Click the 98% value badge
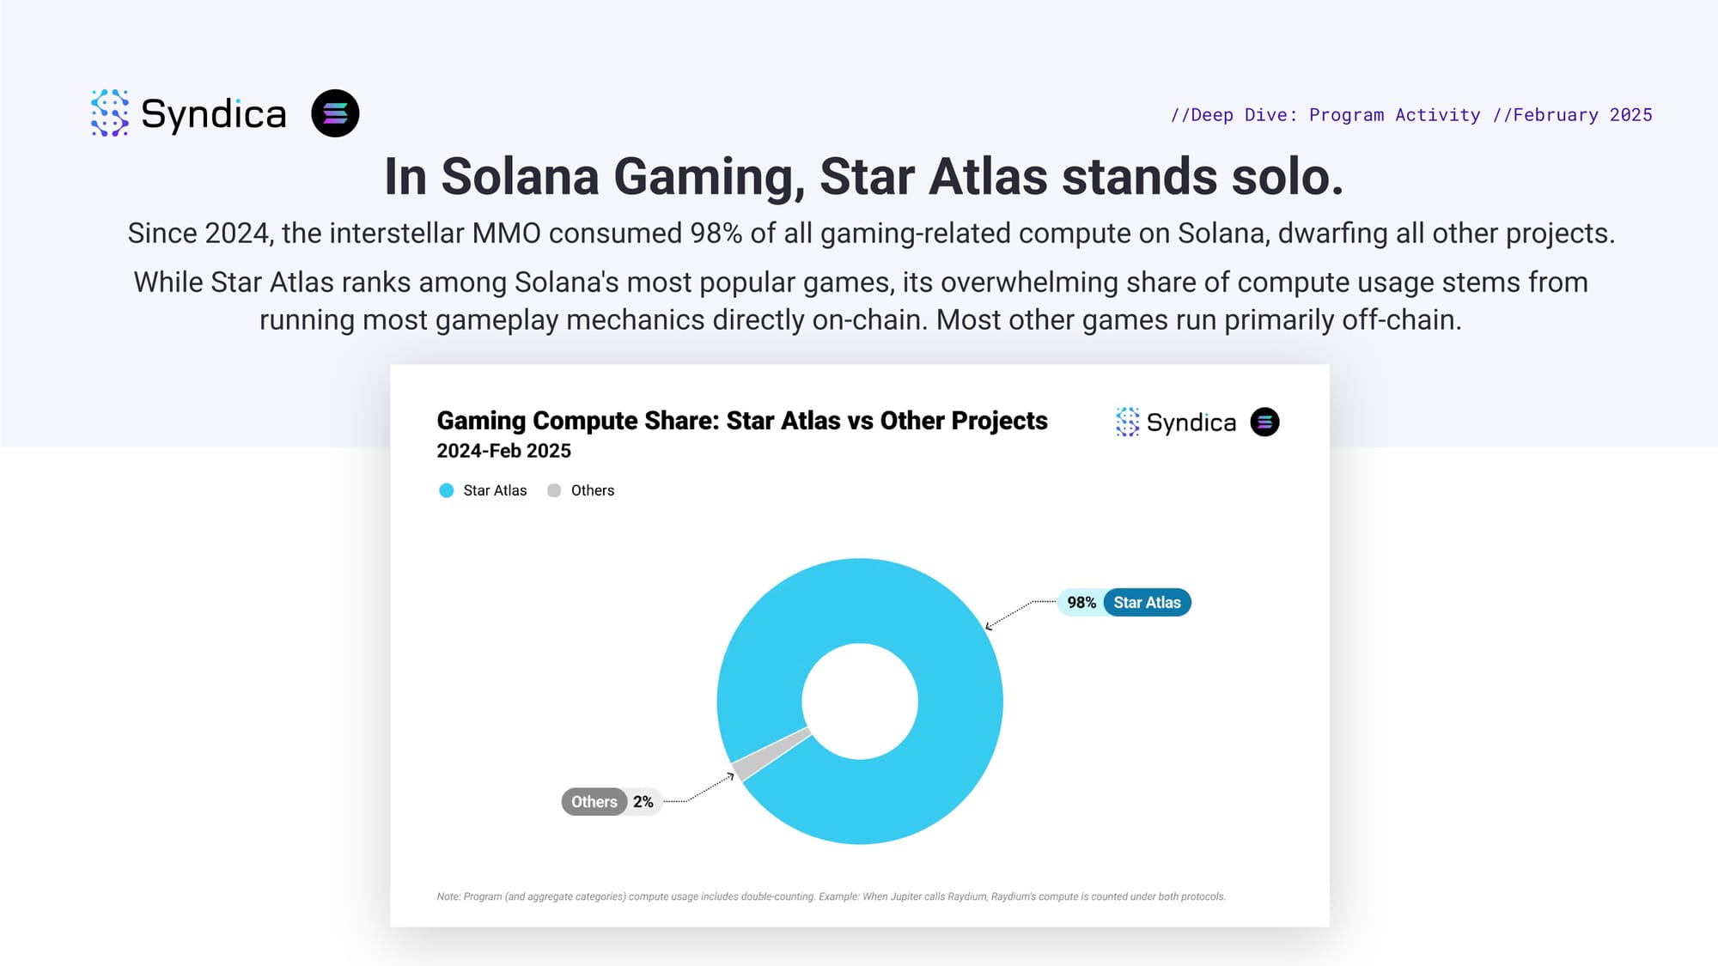 pos(1081,603)
